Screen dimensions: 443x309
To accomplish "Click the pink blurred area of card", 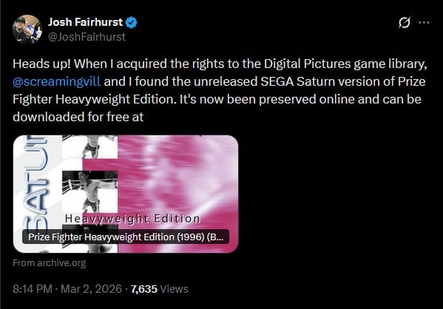I will coord(178,181).
